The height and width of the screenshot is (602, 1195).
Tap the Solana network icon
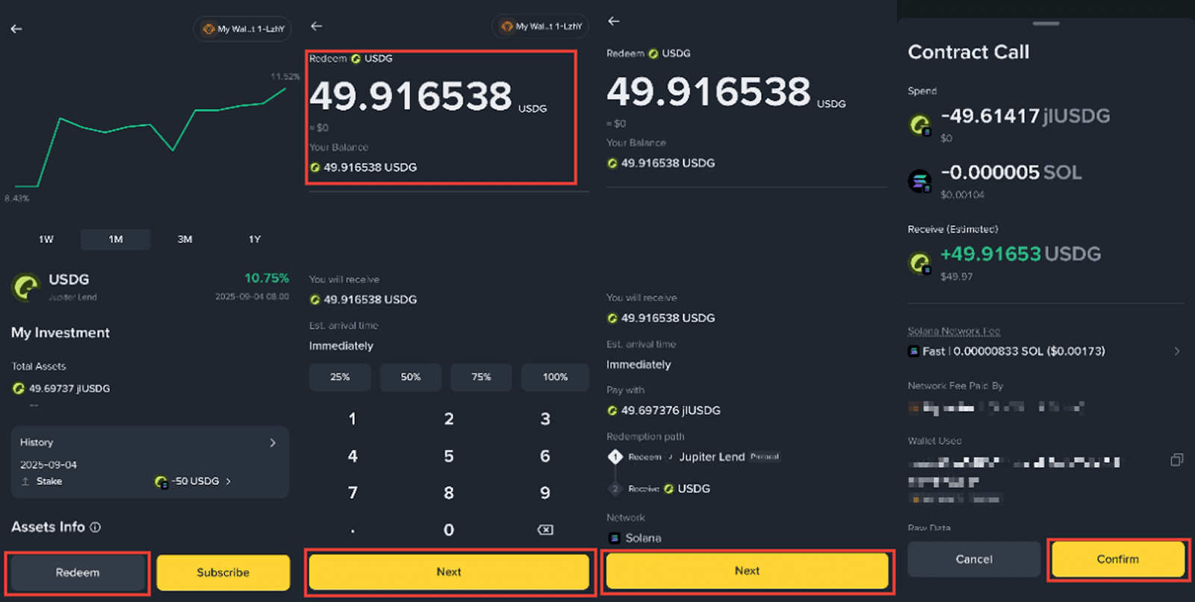pos(614,538)
